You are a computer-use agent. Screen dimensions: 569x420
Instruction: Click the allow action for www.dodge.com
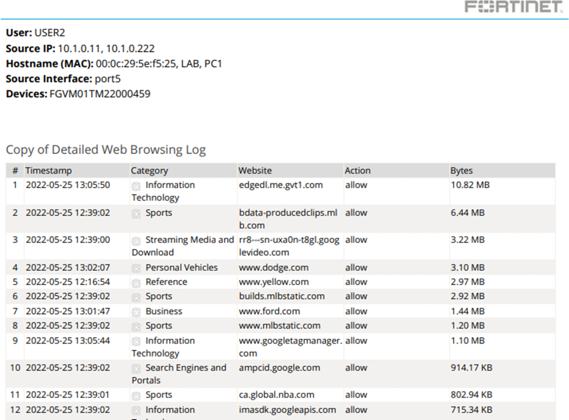pyautogui.click(x=357, y=267)
